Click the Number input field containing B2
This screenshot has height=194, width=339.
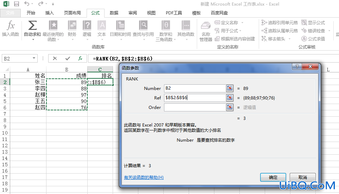point(195,88)
